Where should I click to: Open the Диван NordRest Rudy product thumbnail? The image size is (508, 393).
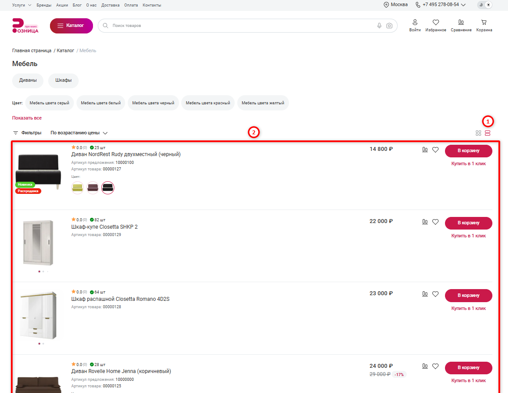pyautogui.click(x=38, y=172)
